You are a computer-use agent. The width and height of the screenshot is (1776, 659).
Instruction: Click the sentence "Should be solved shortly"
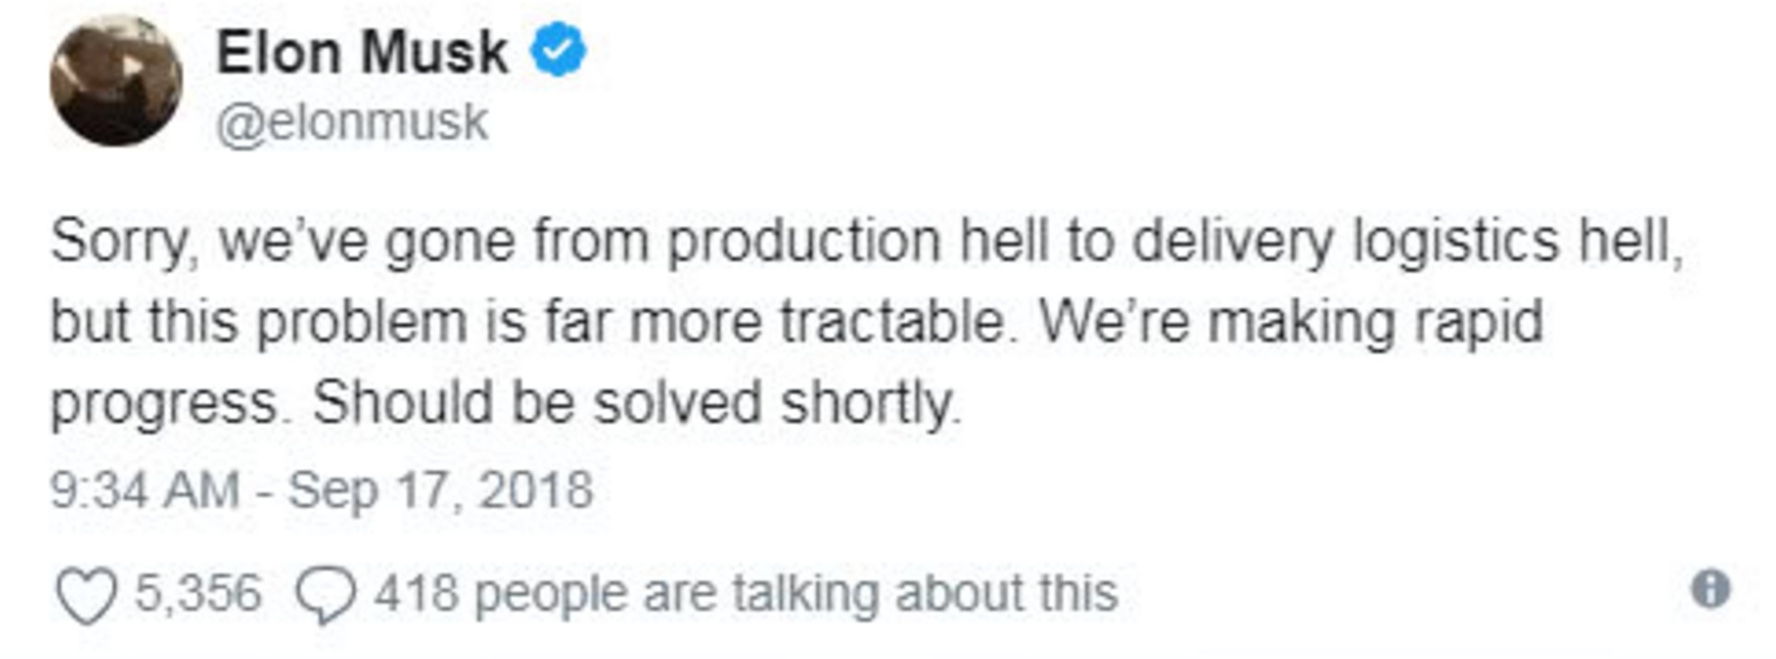[x=635, y=404]
